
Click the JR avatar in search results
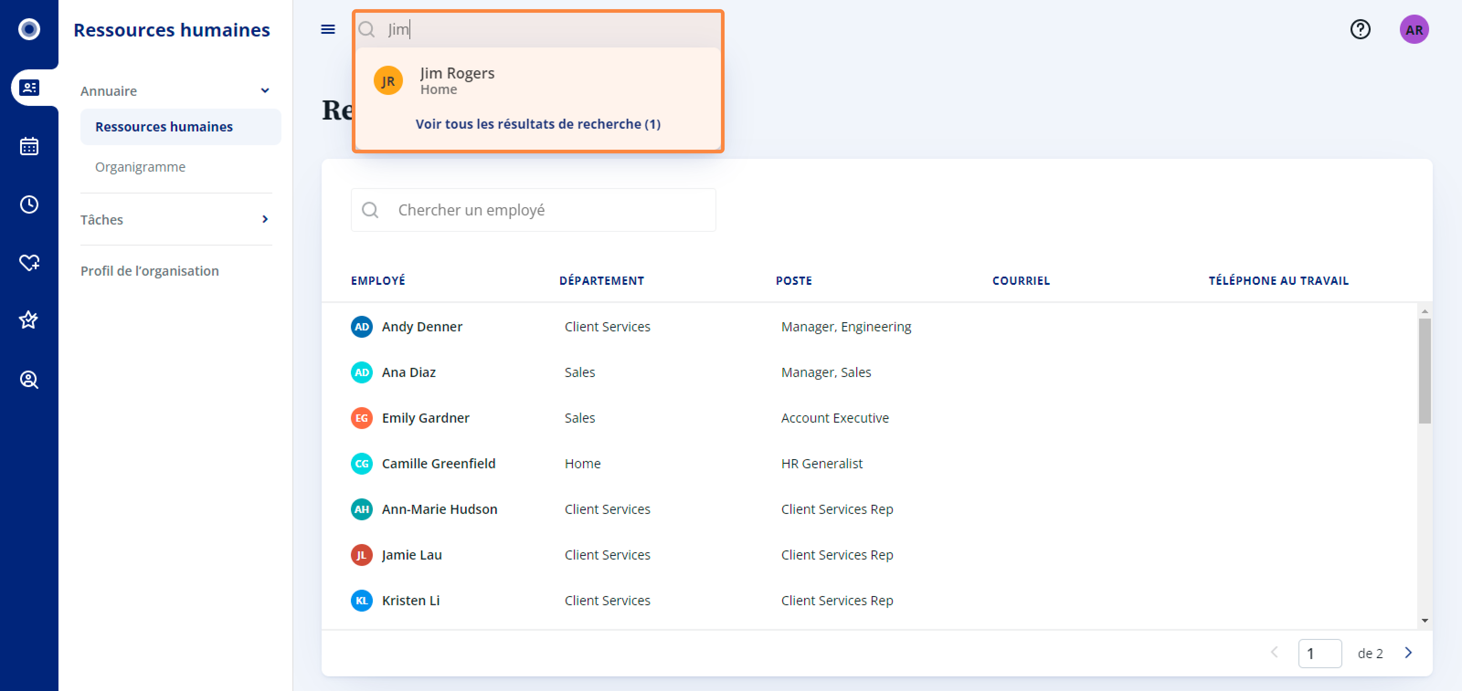(x=388, y=80)
